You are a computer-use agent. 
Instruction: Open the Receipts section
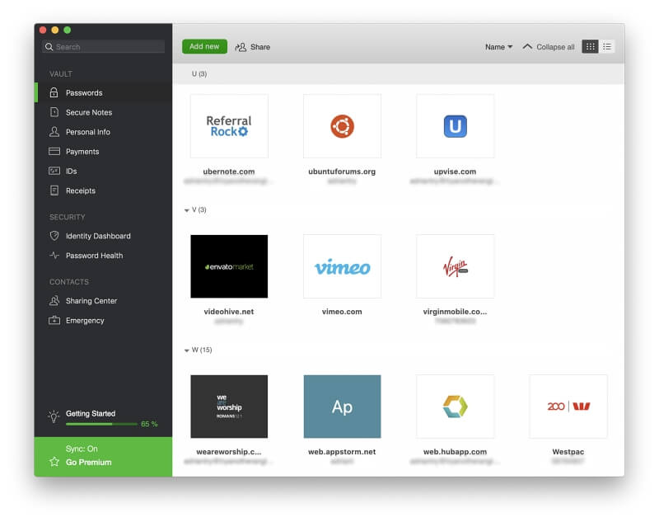click(x=103, y=190)
